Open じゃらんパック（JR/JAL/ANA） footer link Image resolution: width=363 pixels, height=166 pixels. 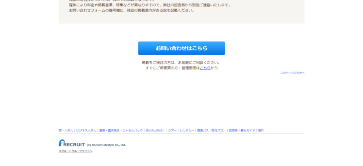tap(144, 131)
